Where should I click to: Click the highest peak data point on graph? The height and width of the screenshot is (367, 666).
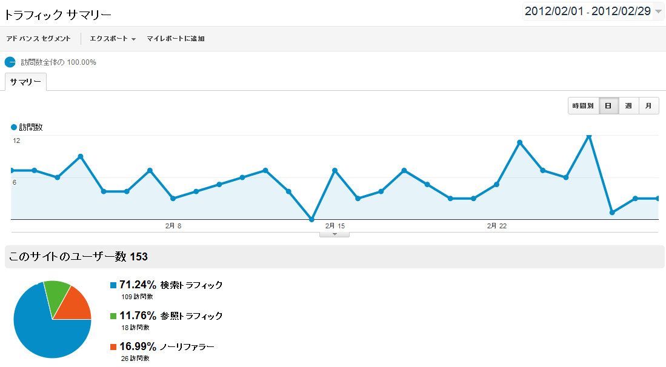tap(589, 136)
